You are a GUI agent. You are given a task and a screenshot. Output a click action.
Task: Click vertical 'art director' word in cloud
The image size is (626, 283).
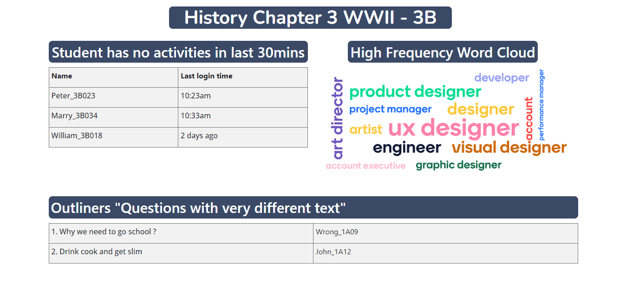pyautogui.click(x=338, y=118)
